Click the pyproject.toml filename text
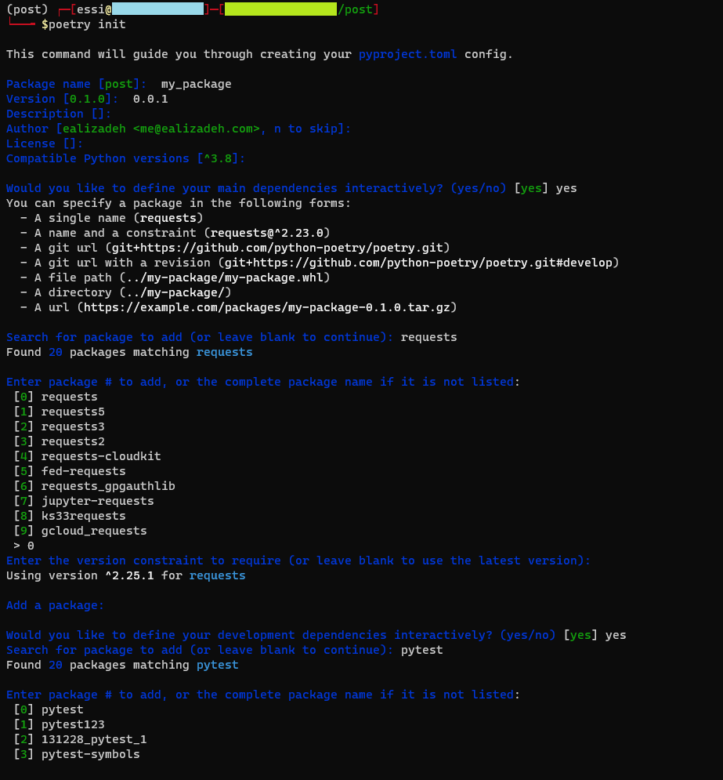723x780 pixels. point(407,54)
